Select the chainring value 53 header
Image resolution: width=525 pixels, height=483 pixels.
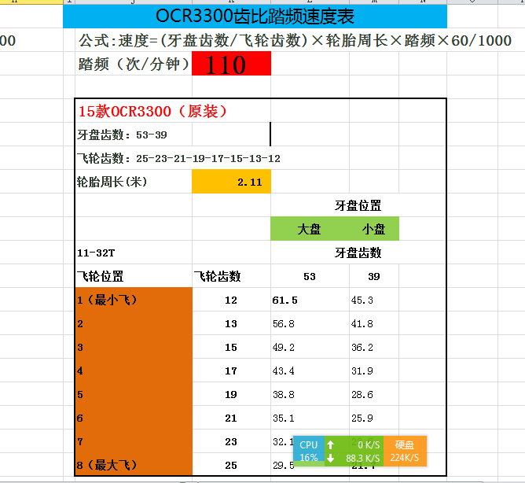310,277
